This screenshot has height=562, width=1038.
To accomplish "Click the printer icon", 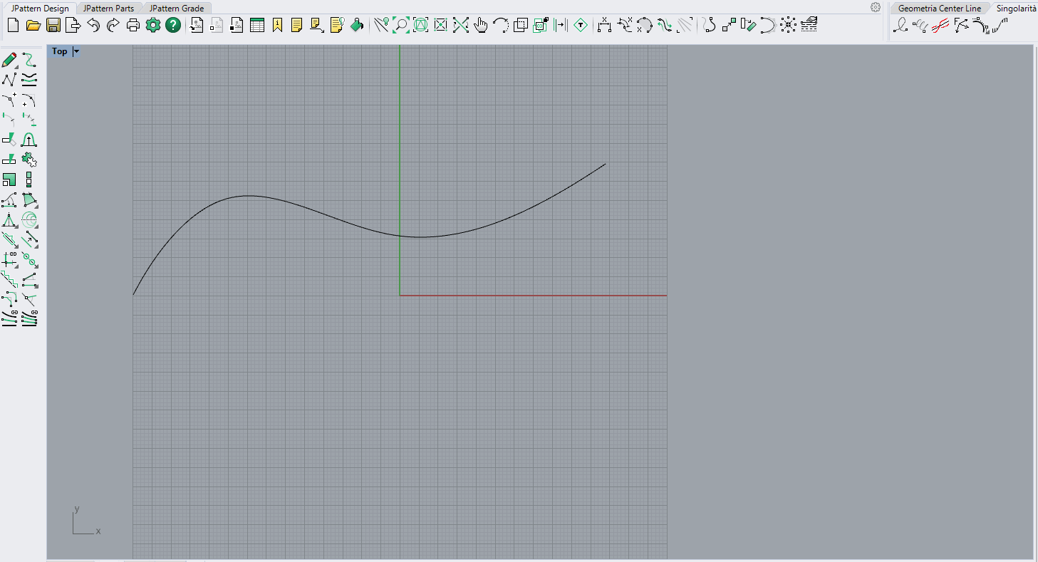I will pos(133,26).
